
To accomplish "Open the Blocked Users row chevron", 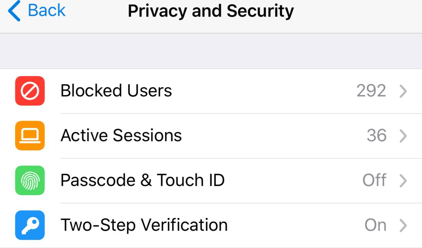I will click(403, 91).
